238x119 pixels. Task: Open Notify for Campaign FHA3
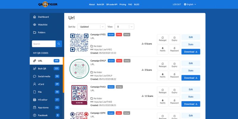[162, 102]
